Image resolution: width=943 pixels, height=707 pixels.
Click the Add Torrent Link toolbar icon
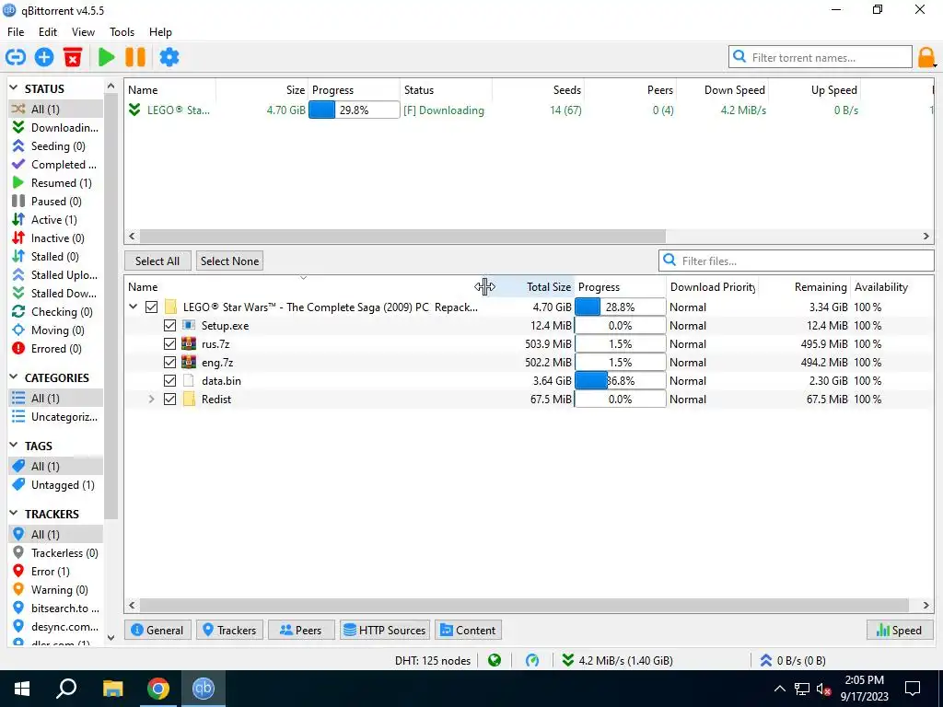point(16,57)
